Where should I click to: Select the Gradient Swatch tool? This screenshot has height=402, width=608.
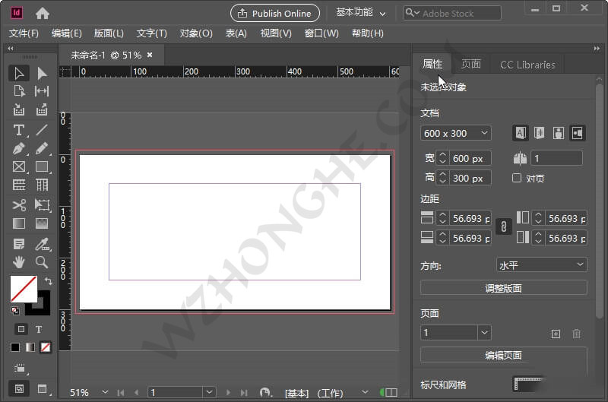18,223
